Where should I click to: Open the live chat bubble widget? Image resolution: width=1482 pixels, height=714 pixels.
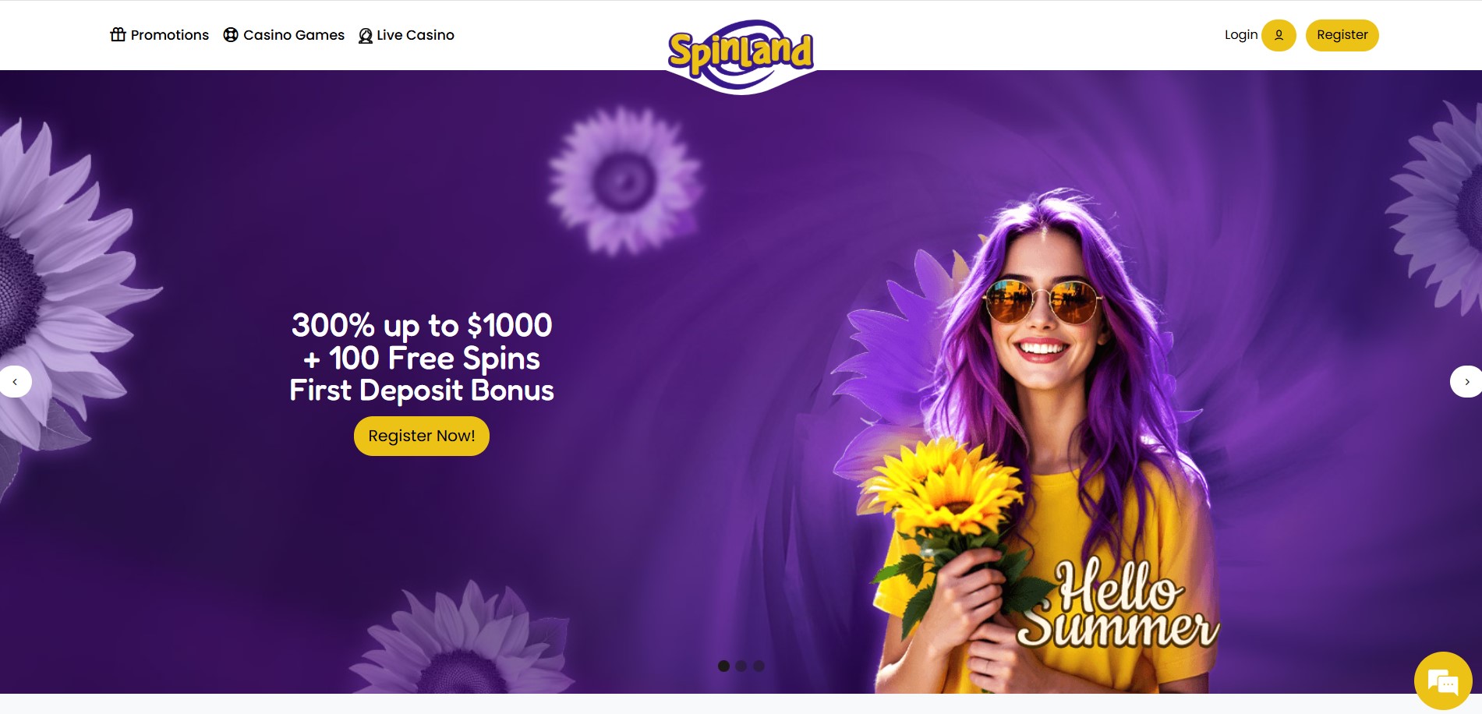1443,680
